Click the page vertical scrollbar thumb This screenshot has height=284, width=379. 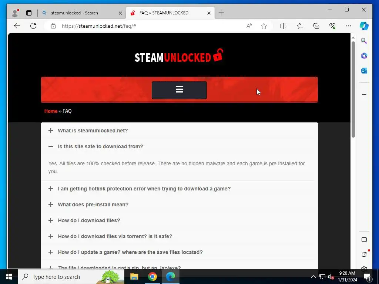click(x=353, y=89)
